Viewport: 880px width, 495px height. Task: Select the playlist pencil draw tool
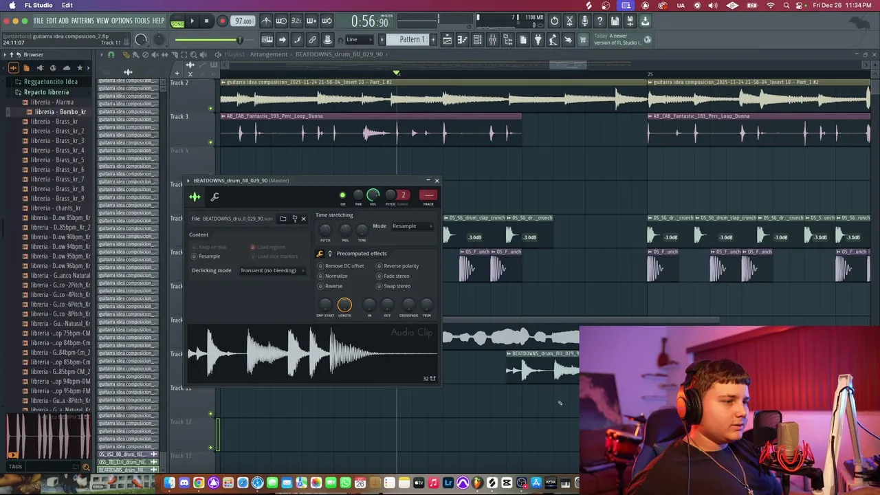pos(126,54)
